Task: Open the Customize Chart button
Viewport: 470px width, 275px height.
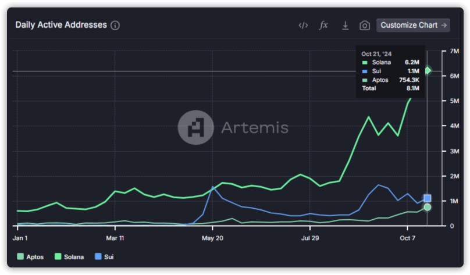Action: [x=413, y=25]
